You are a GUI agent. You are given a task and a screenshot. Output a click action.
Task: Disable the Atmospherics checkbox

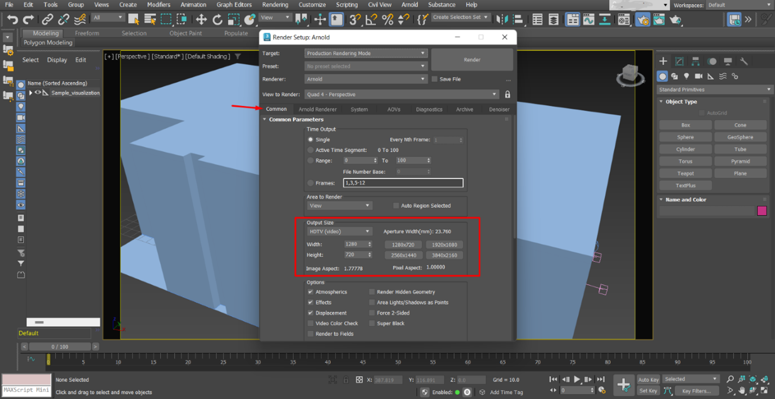[311, 292]
